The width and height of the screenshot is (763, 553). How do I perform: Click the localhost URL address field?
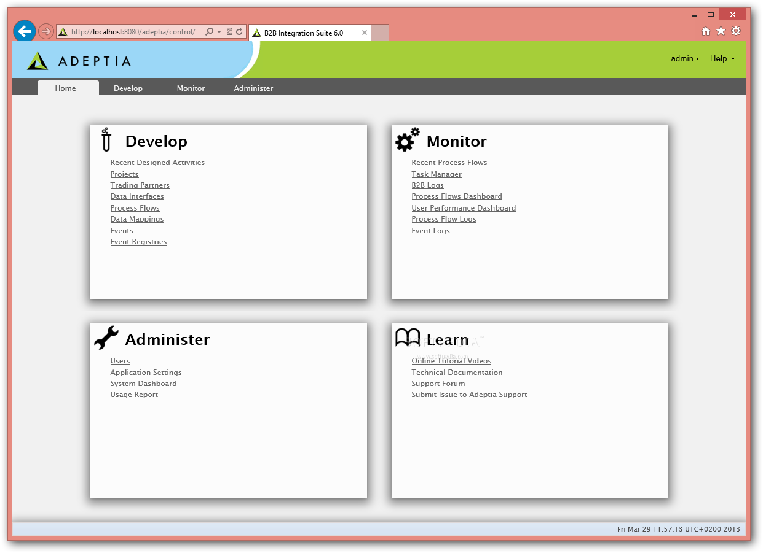[133, 32]
